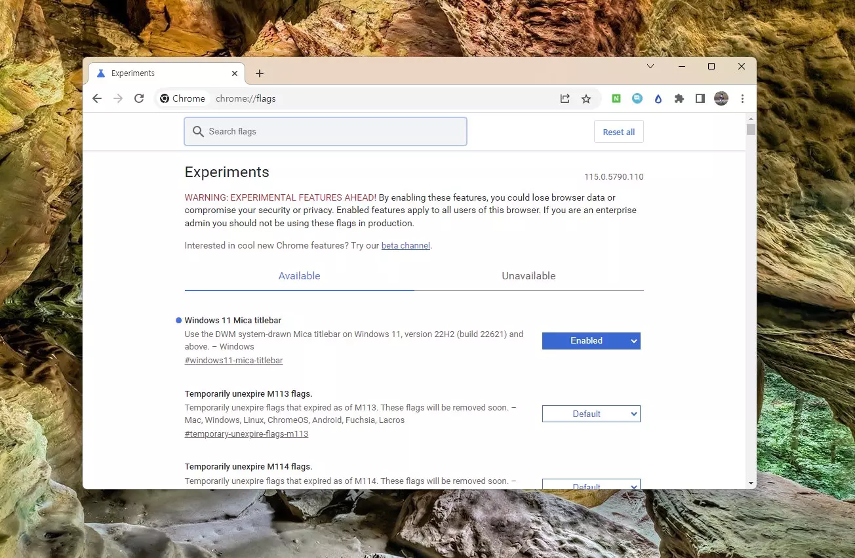The width and height of the screenshot is (855, 558).
Task: Open Windows 11 Mica titlebar Enabled dropdown
Action: coord(591,341)
